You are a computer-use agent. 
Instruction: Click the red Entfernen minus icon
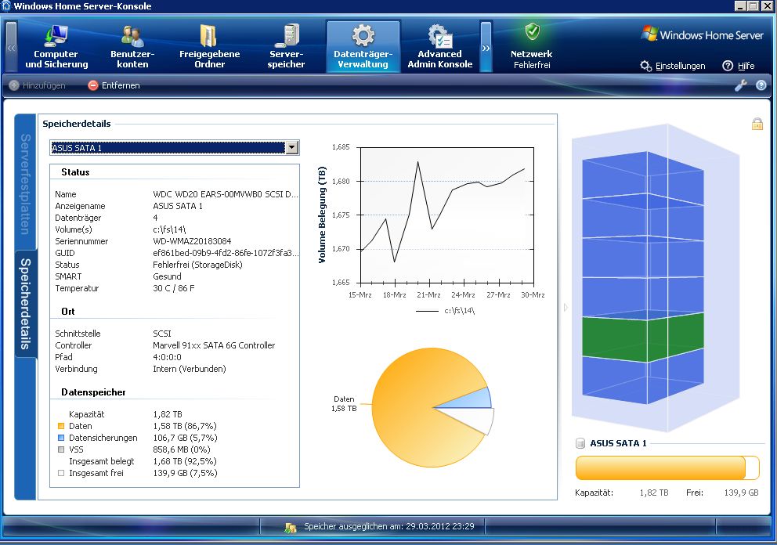93,85
